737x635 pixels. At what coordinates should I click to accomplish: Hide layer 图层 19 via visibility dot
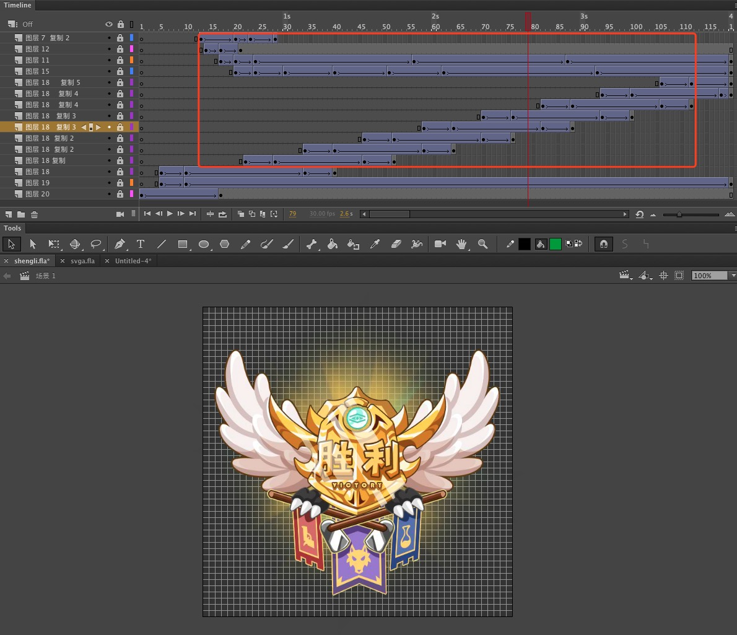click(109, 182)
